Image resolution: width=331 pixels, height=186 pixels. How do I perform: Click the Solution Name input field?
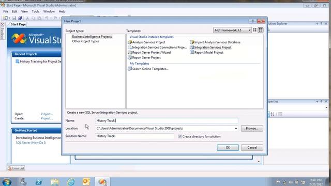(134, 136)
